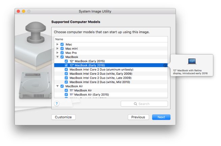
Task: Select MacBook Intel Core 2 Duo (aluminum unibody)
Action: [x=102, y=70]
